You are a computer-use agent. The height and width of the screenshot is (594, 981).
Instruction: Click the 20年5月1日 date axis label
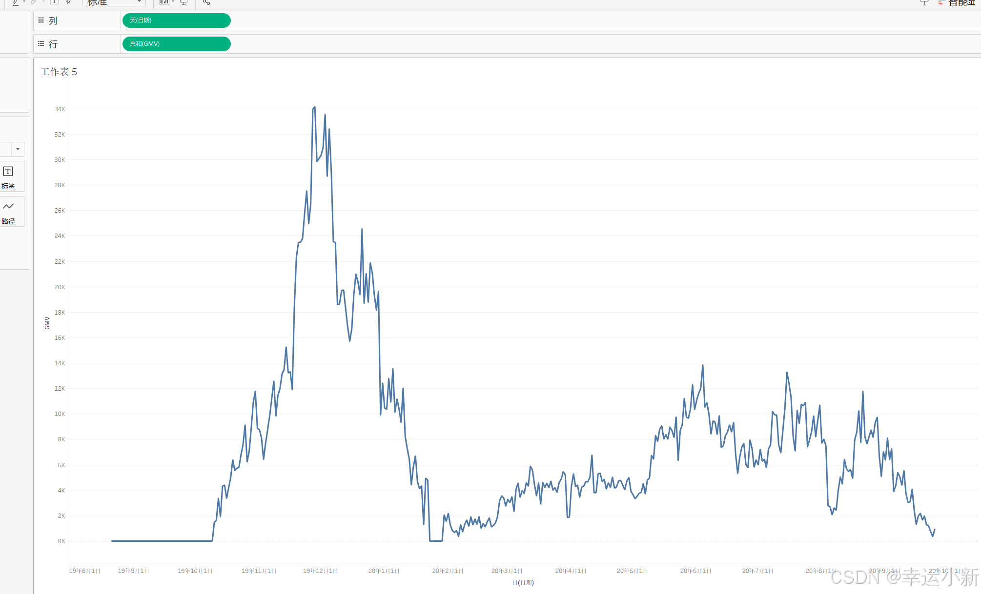[633, 571]
